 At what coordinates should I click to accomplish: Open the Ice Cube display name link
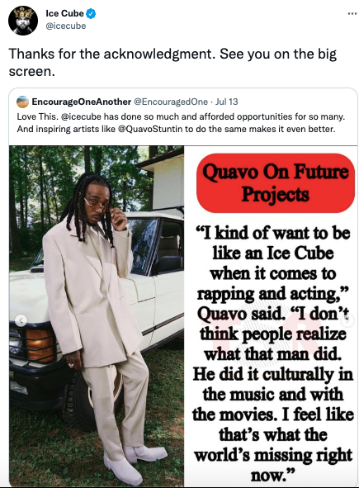click(64, 13)
